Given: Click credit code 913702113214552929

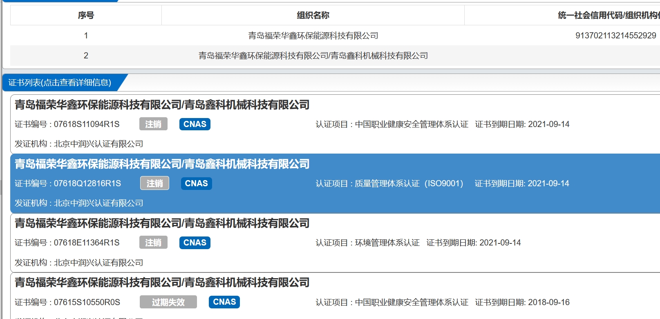Looking at the screenshot, I should click(x=615, y=36).
